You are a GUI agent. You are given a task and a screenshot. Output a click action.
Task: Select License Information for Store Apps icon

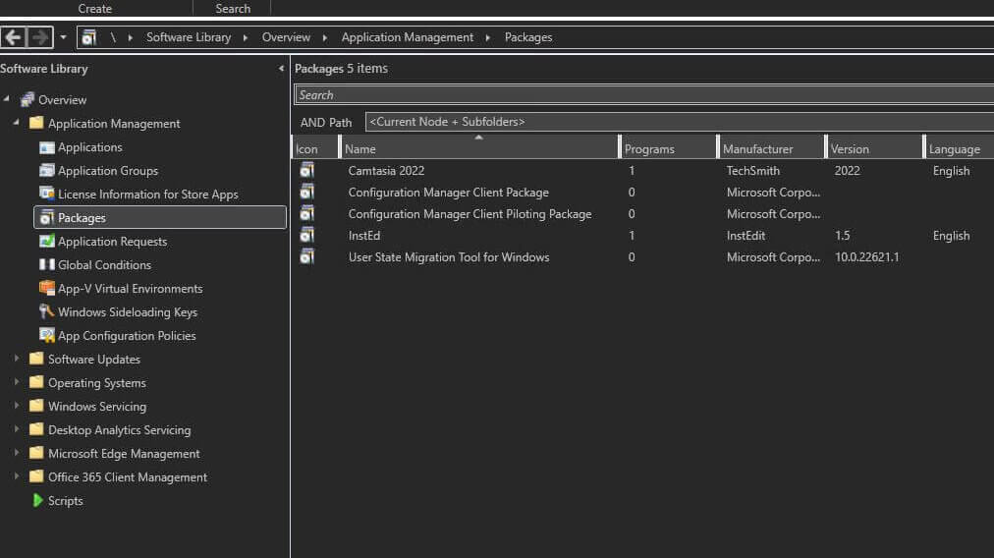47,194
